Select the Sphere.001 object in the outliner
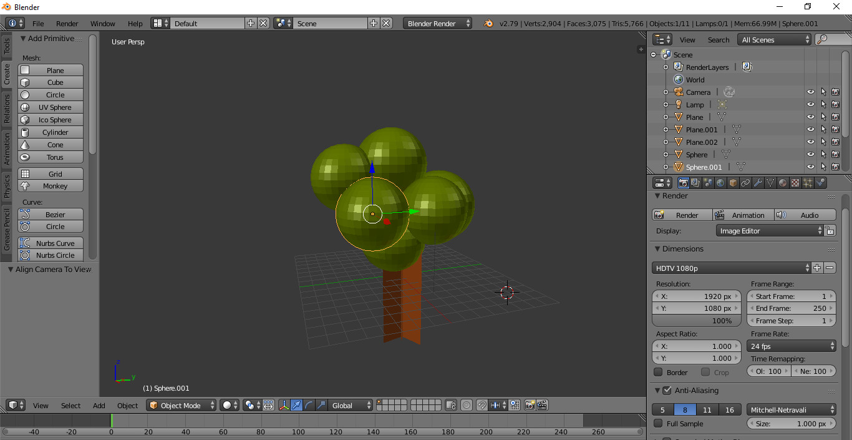The image size is (852, 440). [x=704, y=167]
